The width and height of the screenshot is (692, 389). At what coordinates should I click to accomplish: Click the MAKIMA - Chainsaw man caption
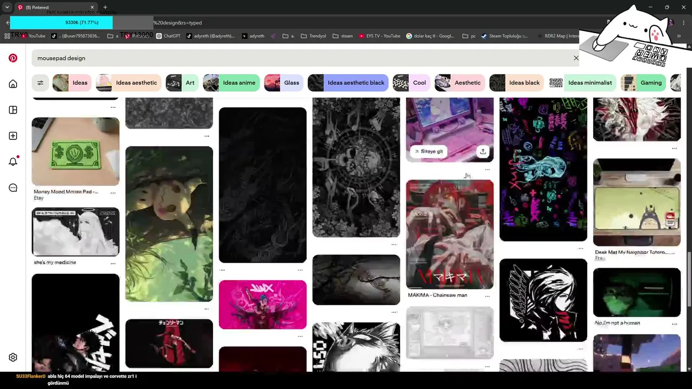pyautogui.click(x=437, y=295)
